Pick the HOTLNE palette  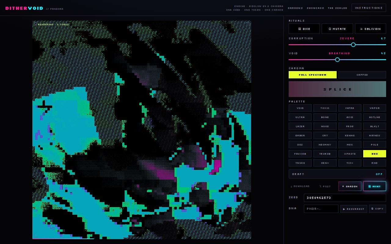pos(375,117)
